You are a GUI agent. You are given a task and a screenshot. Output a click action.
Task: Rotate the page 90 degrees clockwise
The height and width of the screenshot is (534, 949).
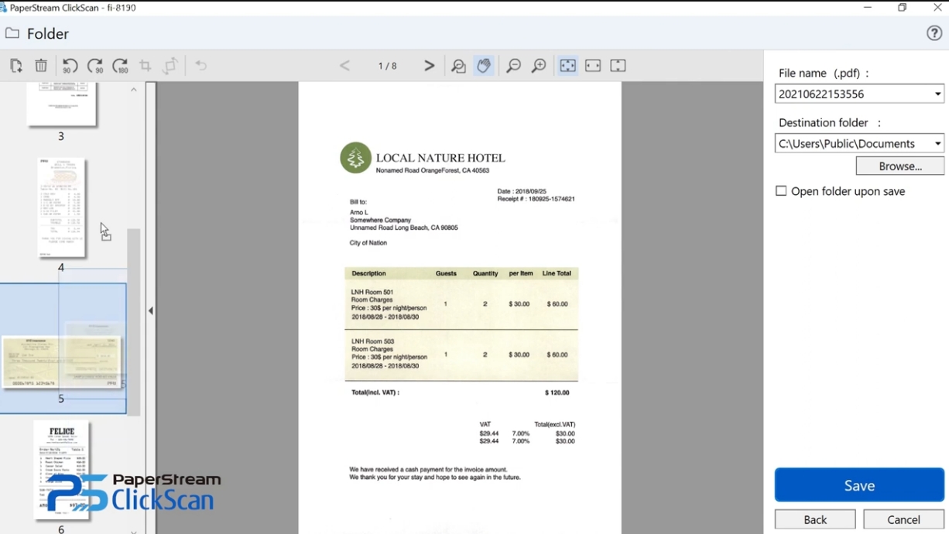[96, 66]
